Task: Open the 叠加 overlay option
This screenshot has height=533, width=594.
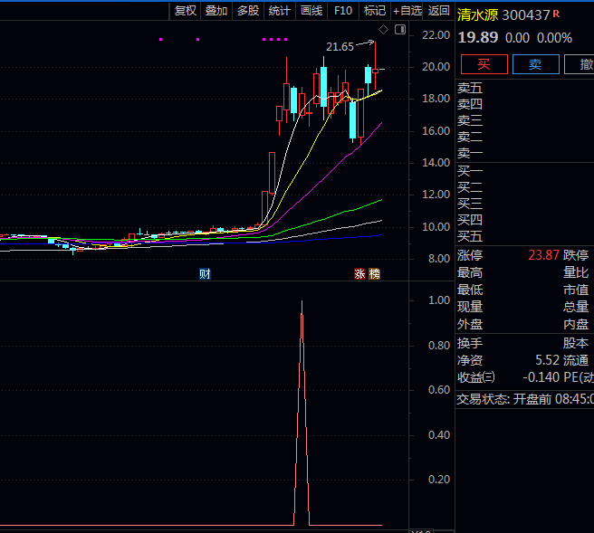Action: click(x=216, y=11)
